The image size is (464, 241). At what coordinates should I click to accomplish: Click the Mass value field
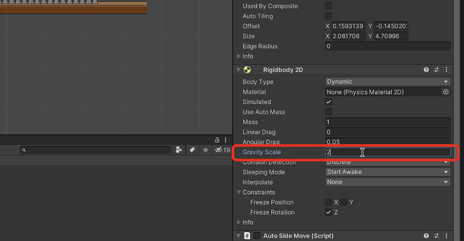tap(388, 122)
